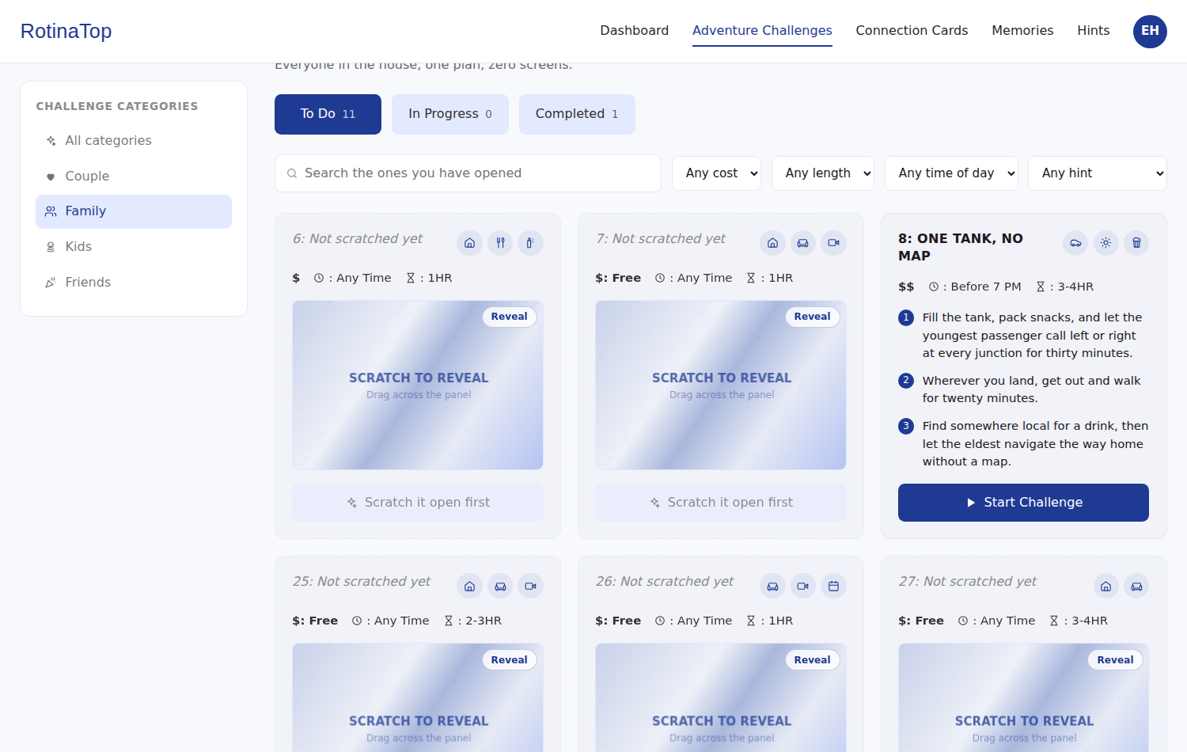Click the trash icon on card 8

tap(1136, 243)
